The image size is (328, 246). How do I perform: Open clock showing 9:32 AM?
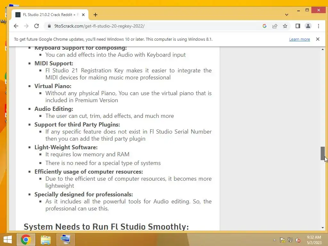pyautogui.click(x=314, y=240)
